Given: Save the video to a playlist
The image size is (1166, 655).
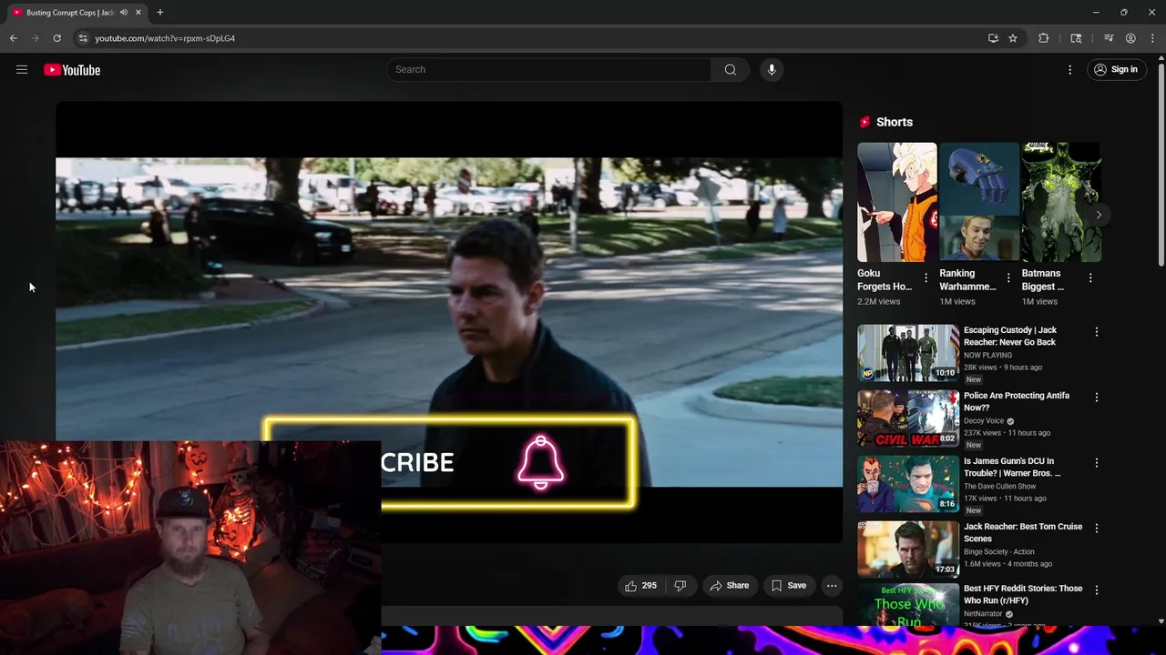Looking at the screenshot, I should [x=789, y=586].
